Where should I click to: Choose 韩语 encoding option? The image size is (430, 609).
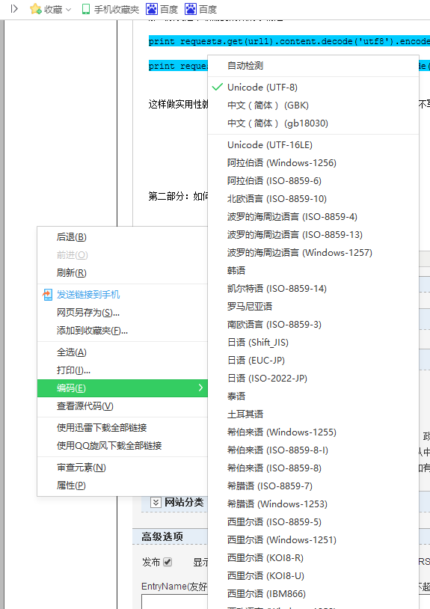pyautogui.click(x=313, y=270)
